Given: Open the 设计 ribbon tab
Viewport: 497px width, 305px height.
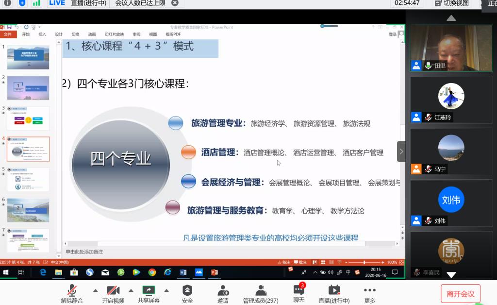Looking at the screenshot, I should [59, 34].
